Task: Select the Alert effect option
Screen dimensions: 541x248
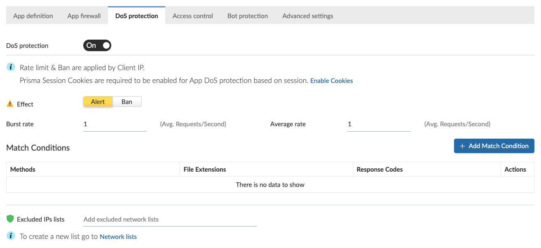Action: [98, 102]
